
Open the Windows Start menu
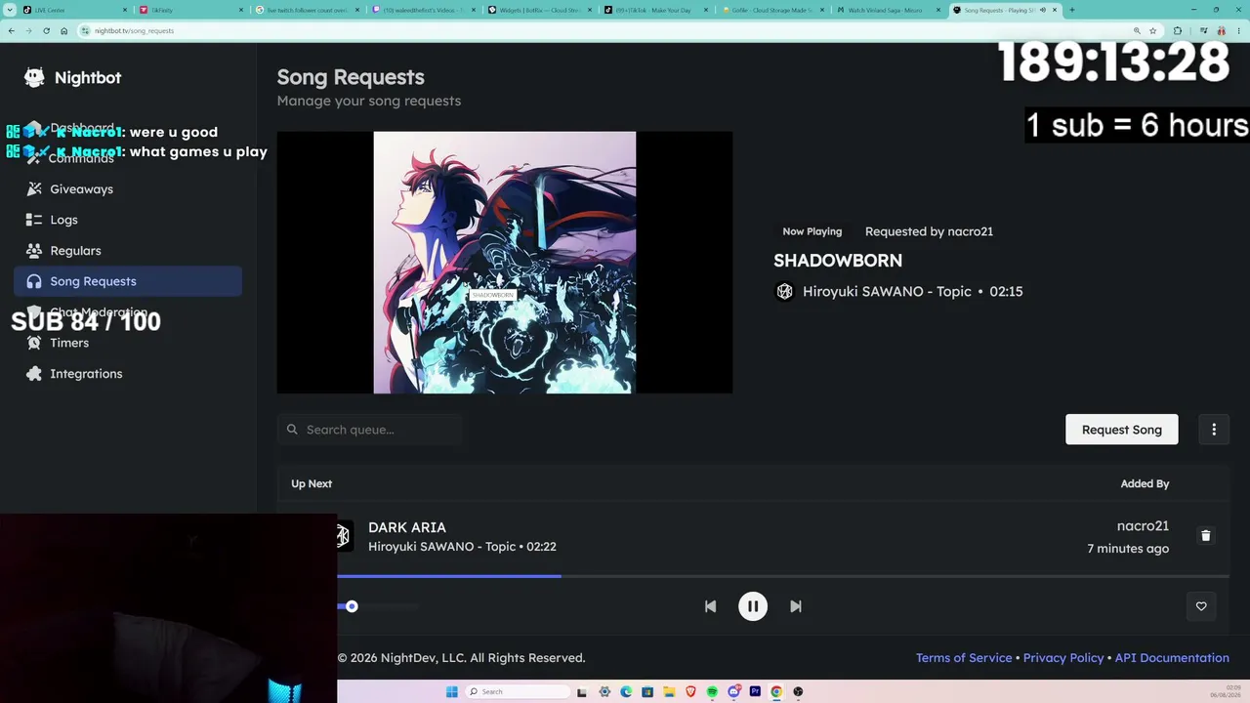pyautogui.click(x=451, y=692)
